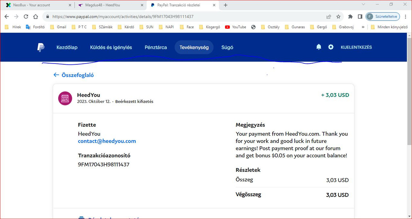Click the browser back arrow

6,16
